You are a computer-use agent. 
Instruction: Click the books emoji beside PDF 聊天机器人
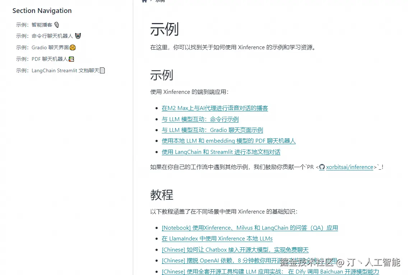[71, 59]
